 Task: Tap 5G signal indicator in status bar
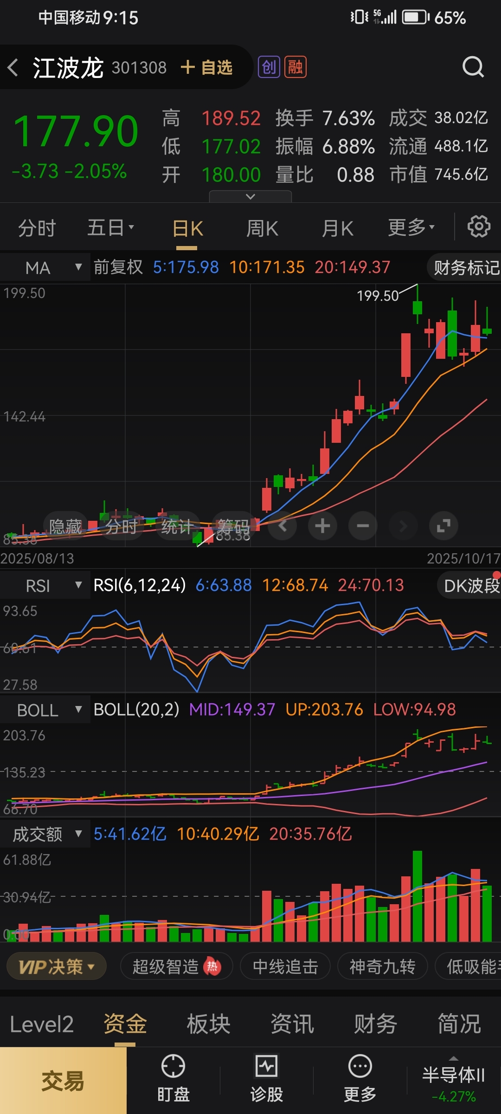pyautogui.click(x=385, y=18)
